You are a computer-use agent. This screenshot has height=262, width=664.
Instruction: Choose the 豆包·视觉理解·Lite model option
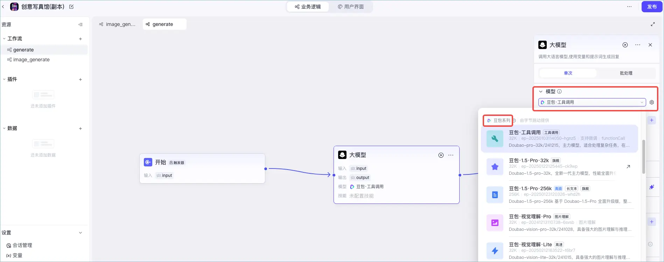pos(559,251)
